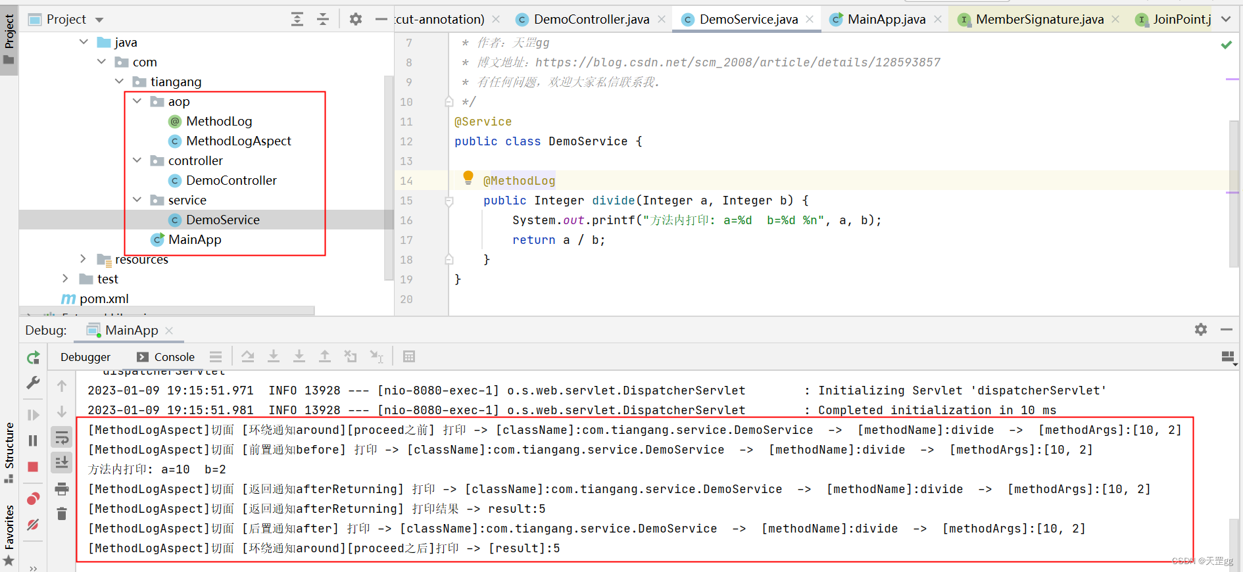
Task: Open the Favorites tool window sidebar tab
Action: click(x=9, y=535)
